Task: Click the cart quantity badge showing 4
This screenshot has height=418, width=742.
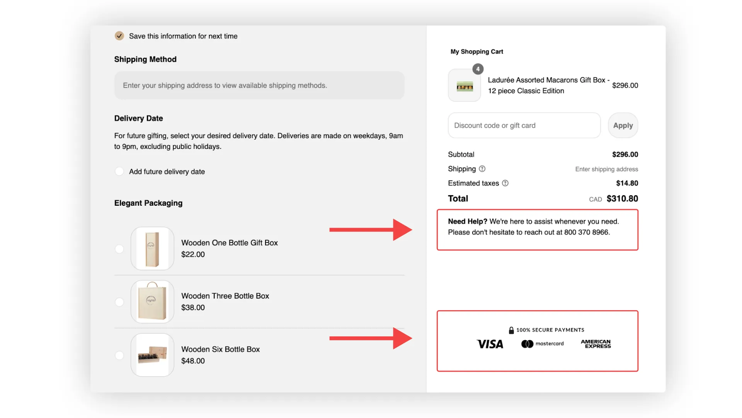Action: click(478, 69)
